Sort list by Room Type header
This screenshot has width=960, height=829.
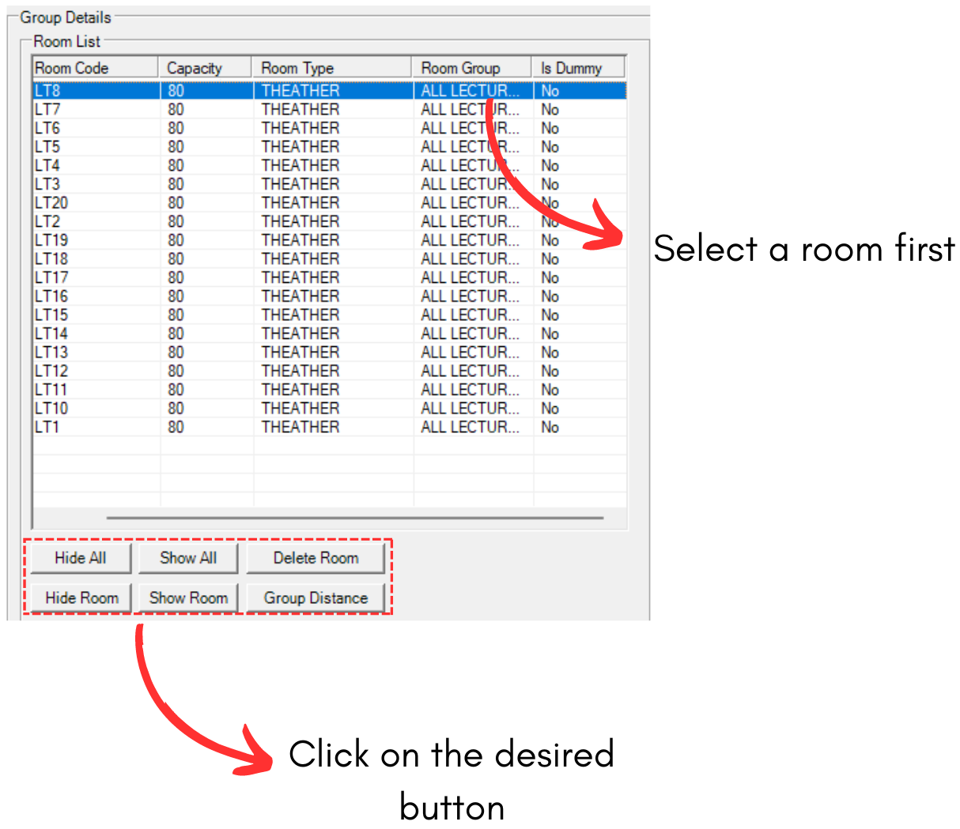pyautogui.click(x=331, y=68)
